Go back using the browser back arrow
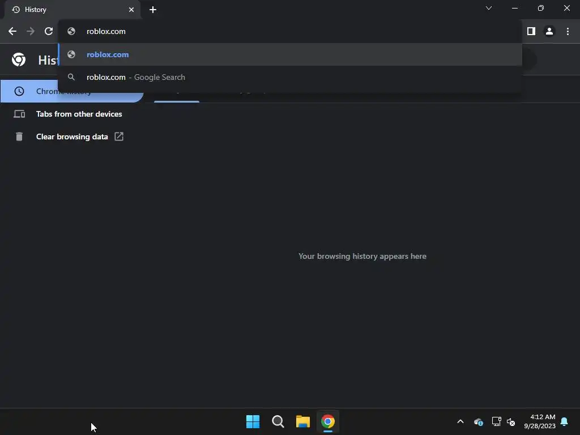Viewport: 580px width, 435px height. (12, 32)
